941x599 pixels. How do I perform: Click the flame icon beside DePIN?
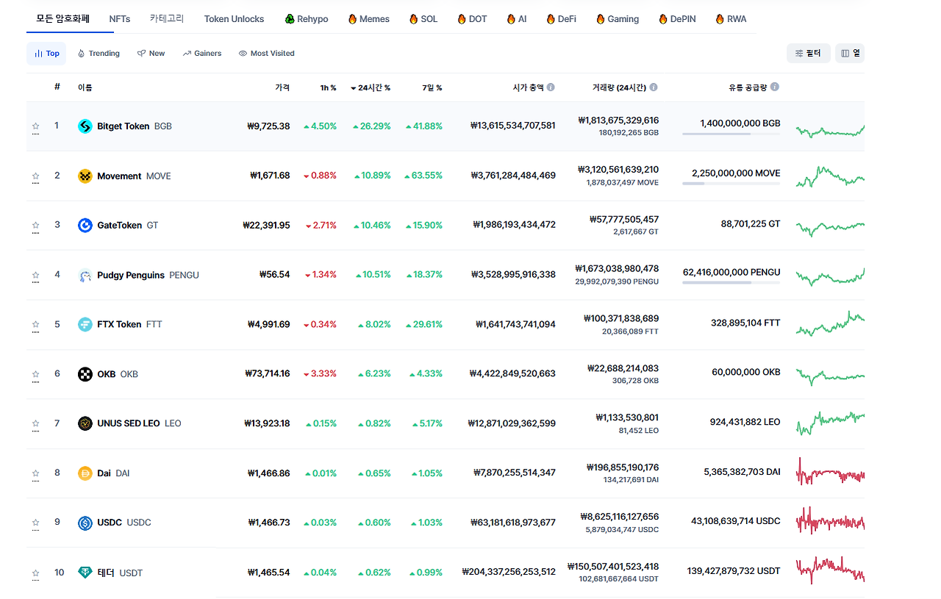coord(663,19)
